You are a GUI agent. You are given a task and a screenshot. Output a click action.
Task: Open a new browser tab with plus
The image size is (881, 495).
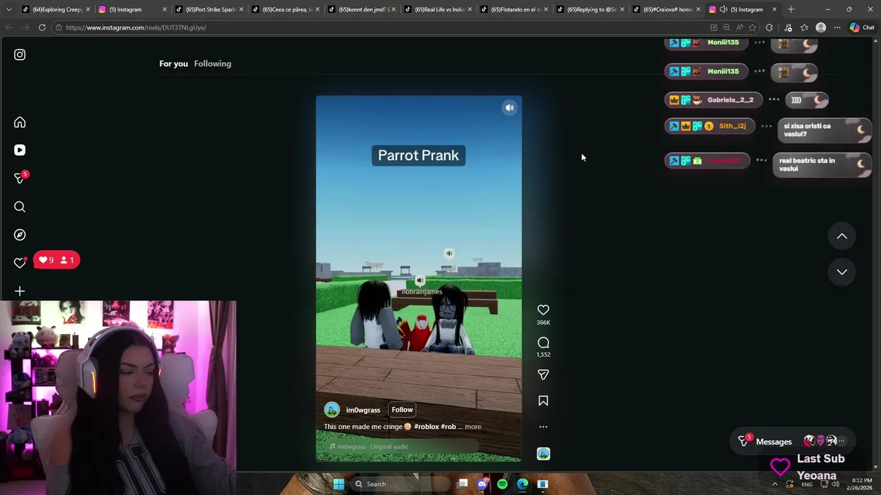pos(791,10)
